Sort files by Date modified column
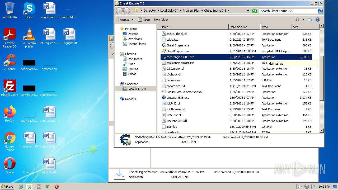 click(x=244, y=27)
